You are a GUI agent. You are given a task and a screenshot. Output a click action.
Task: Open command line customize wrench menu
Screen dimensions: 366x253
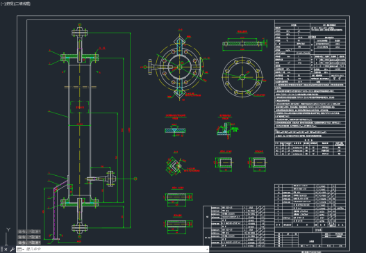pyautogui.click(x=12, y=250)
